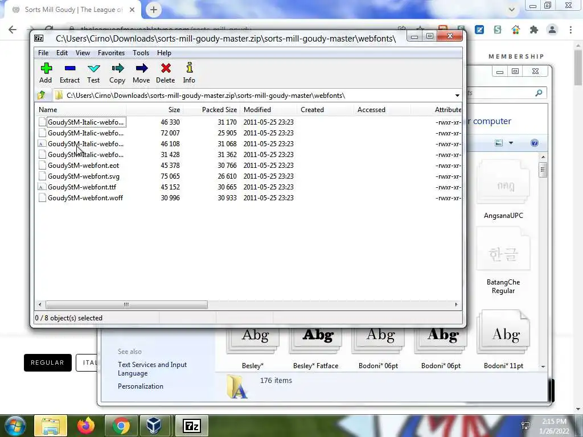
Task: Go back in Chrome browser
Action: [x=13, y=30]
